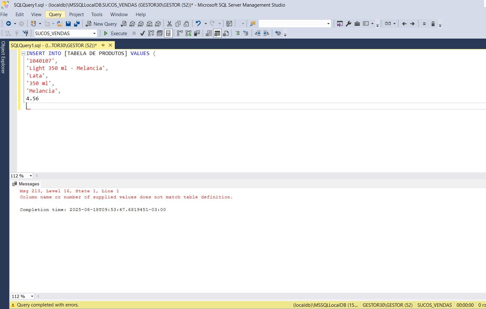Viewport: 486px width, 309px height.
Task: Open the Activity Monitor icon
Action: click(229, 24)
